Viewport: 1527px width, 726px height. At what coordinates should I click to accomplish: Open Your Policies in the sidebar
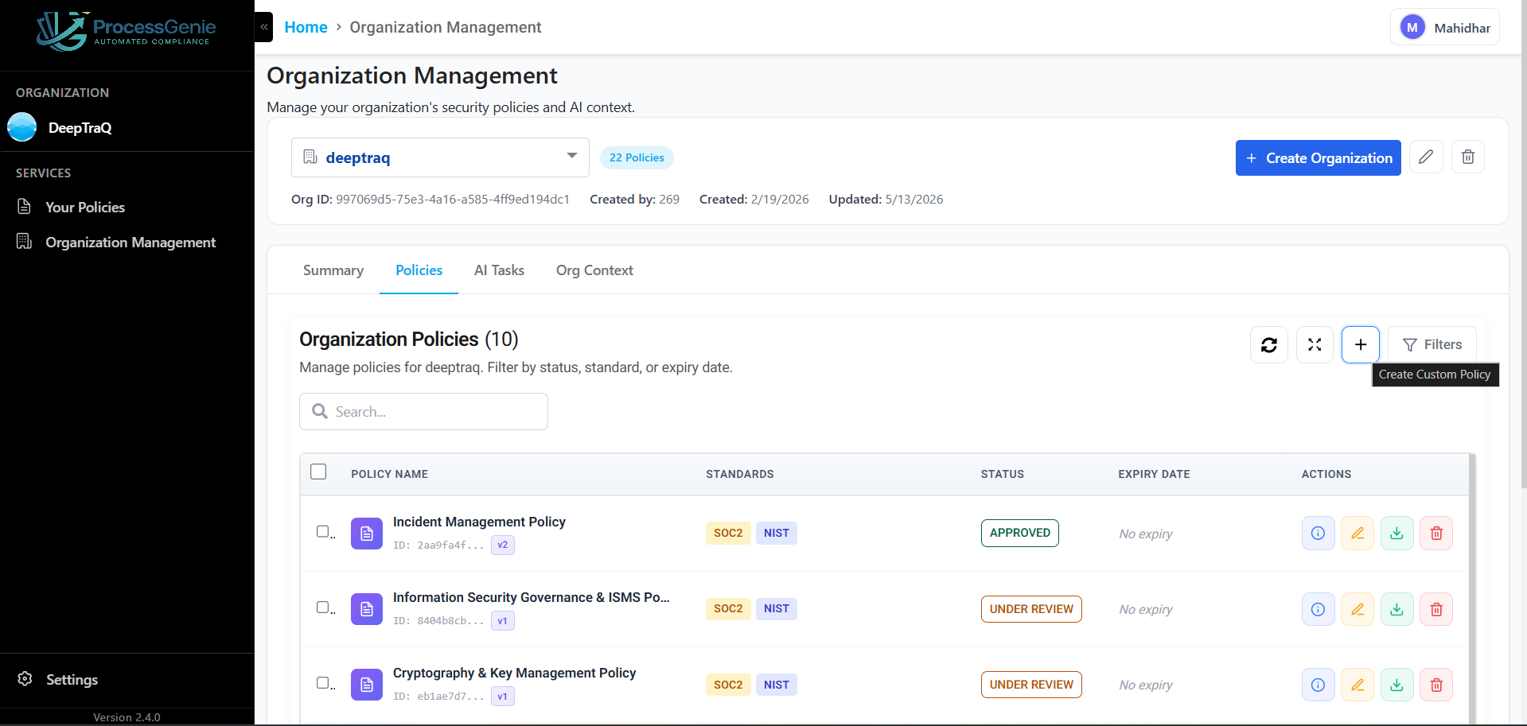pyautogui.click(x=85, y=207)
